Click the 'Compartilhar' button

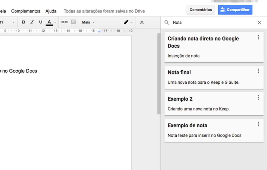coord(235,10)
